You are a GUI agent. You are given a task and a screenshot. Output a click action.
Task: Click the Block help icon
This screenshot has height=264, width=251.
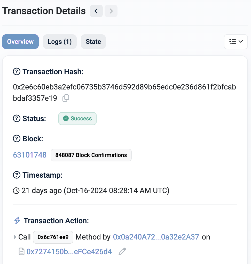coord(17,138)
